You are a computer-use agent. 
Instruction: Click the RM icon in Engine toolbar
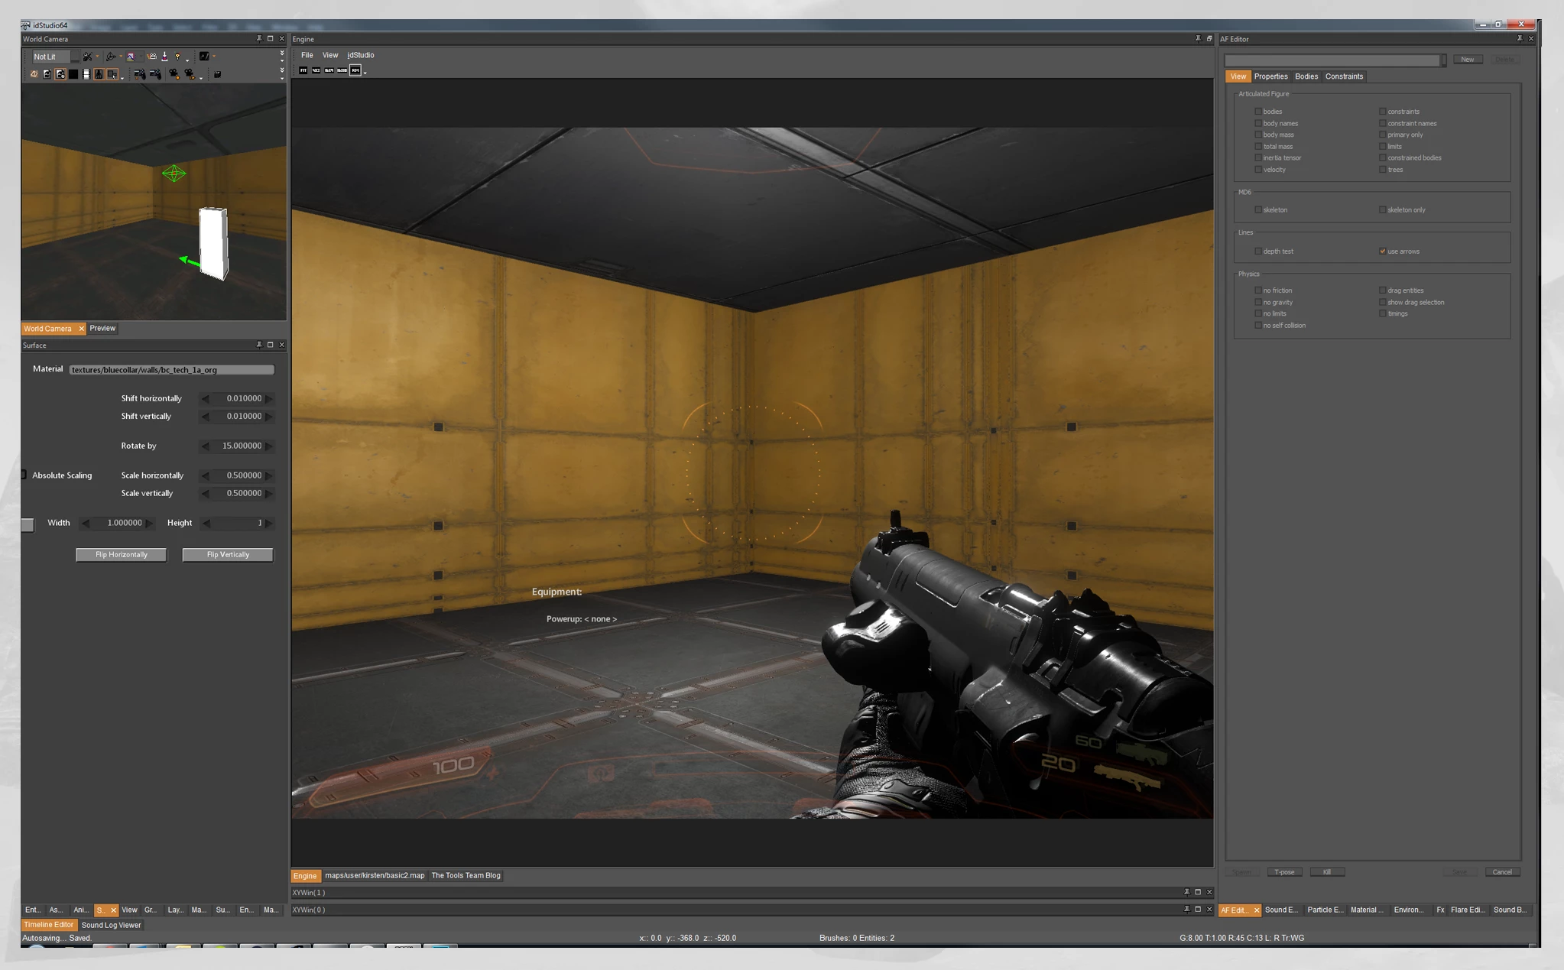[355, 70]
